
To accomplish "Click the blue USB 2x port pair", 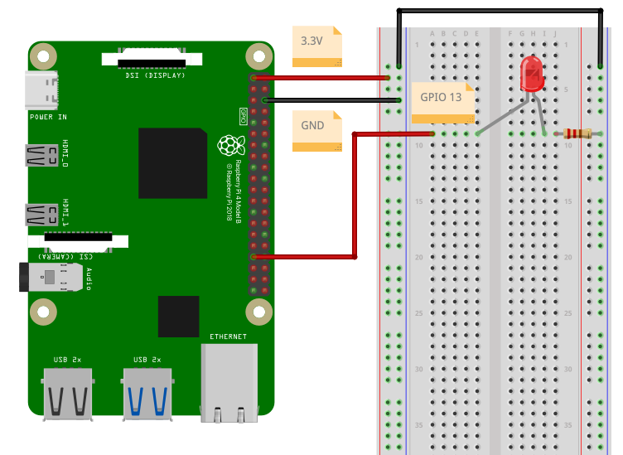I will pyautogui.click(x=147, y=394).
